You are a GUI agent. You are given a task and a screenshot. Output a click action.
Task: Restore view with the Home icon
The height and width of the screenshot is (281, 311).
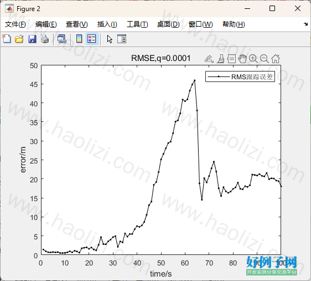276,59
